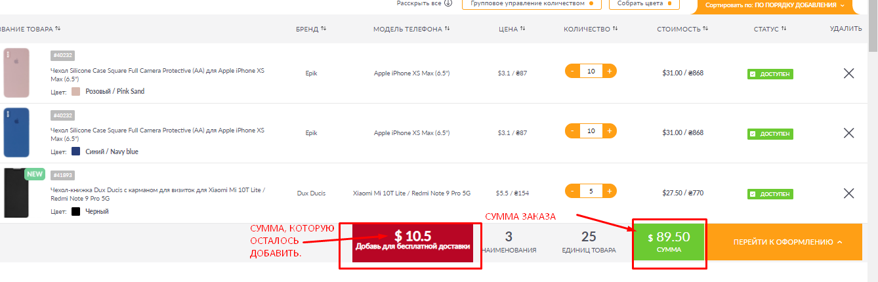This screenshot has height=282, width=878.
Task: Sort by phone model column
Action: (411, 29)
